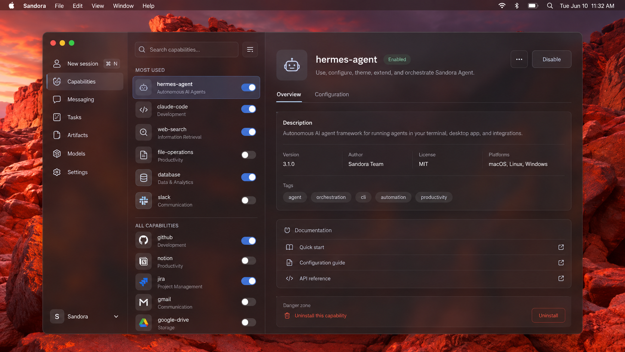
Task: Click the Search capabilities field
Action: tap(187, 49)
